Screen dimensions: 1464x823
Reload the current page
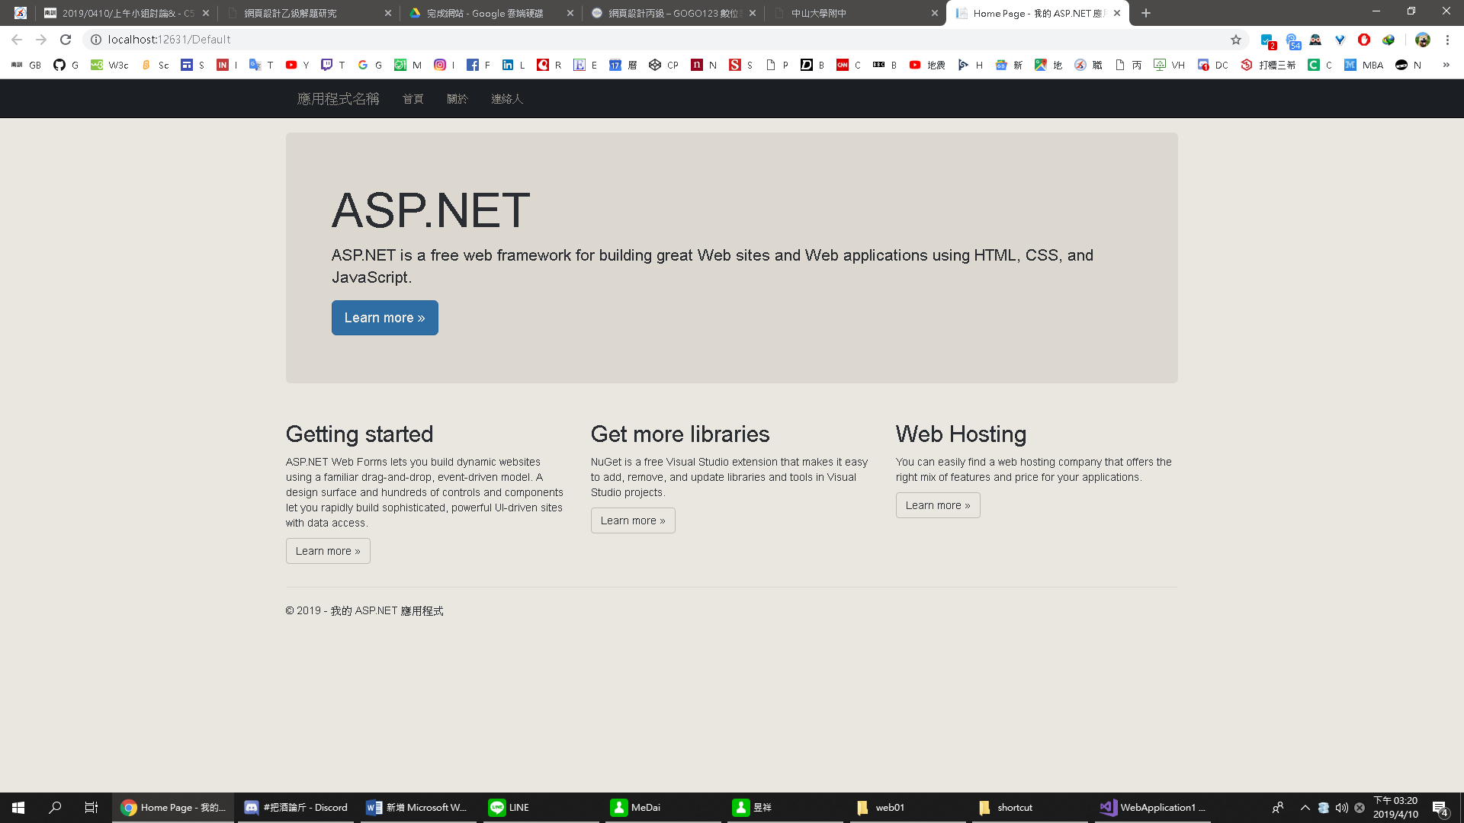pyautogui.click(x=66, y=40)
